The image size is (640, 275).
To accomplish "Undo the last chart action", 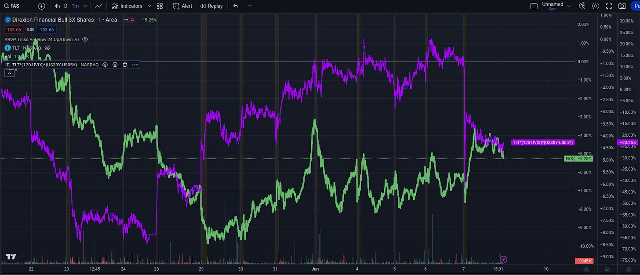I will [236, 6].
